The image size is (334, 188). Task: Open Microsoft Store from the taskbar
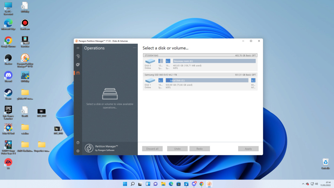coord(178,184)
